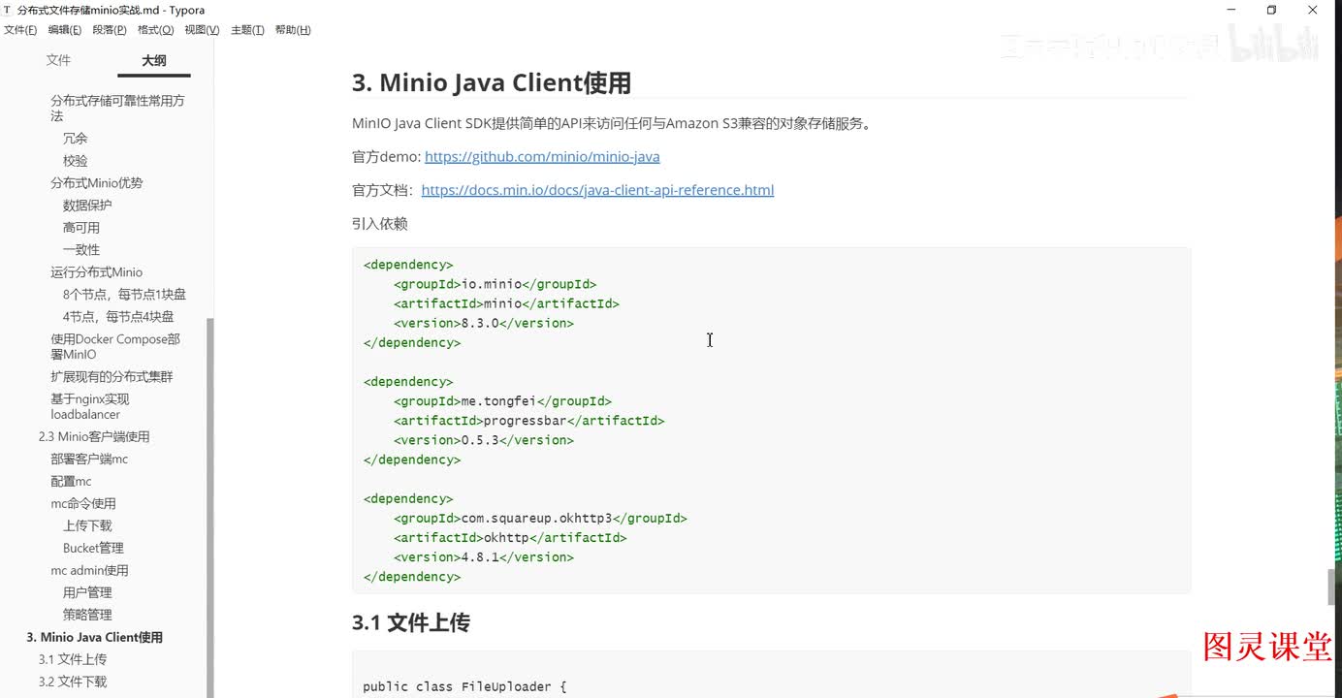Click the version 8.3.0 code line
This screenshot has height=698, width=1342.
click(x=484, y=324)
